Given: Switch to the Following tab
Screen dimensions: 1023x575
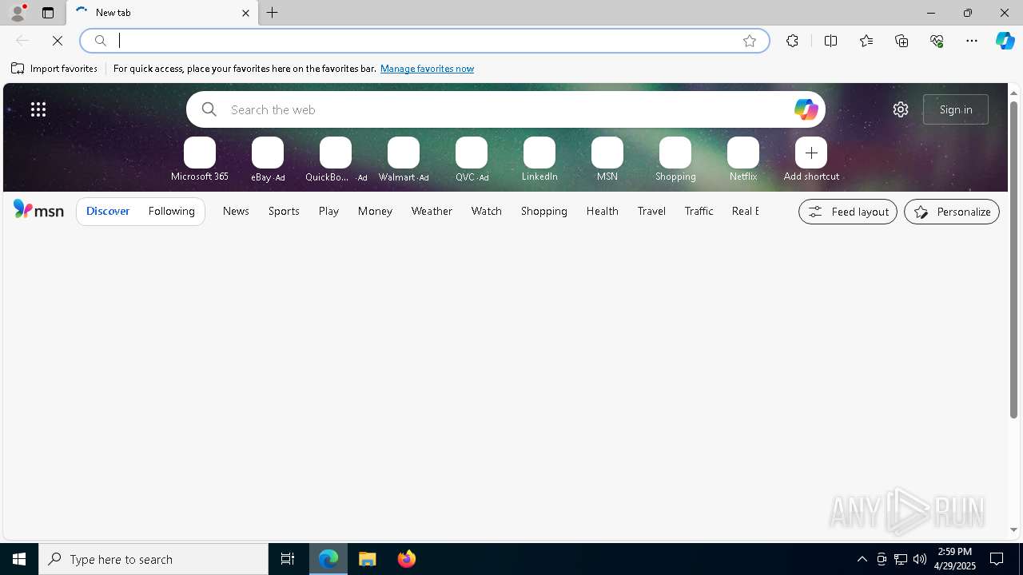Looking at the screenshot, I should [x=172, y=212].
